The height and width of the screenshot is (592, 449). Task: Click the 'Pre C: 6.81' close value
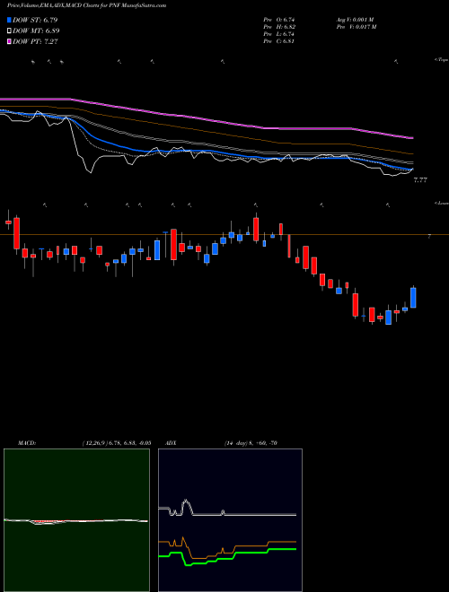279,41
